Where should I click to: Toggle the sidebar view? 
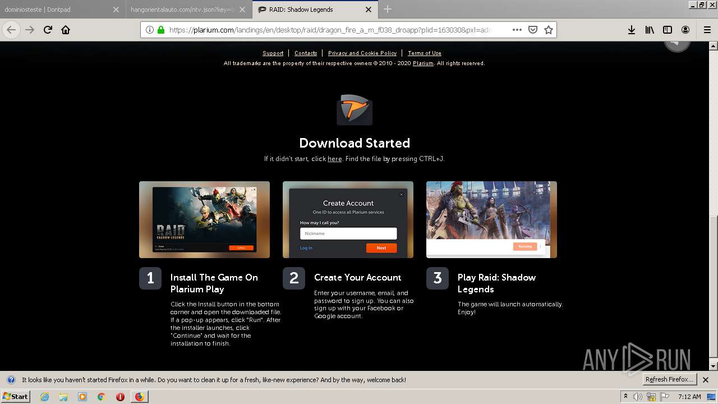click(668, 30)
